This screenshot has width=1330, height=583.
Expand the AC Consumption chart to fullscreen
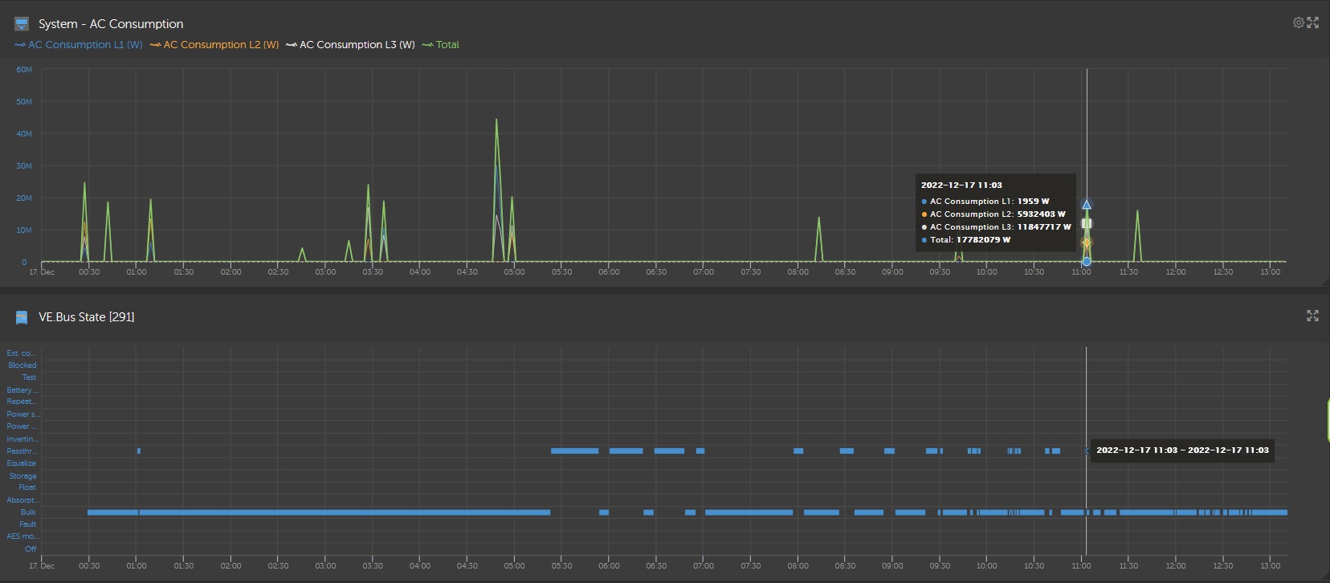point(1313,22)
